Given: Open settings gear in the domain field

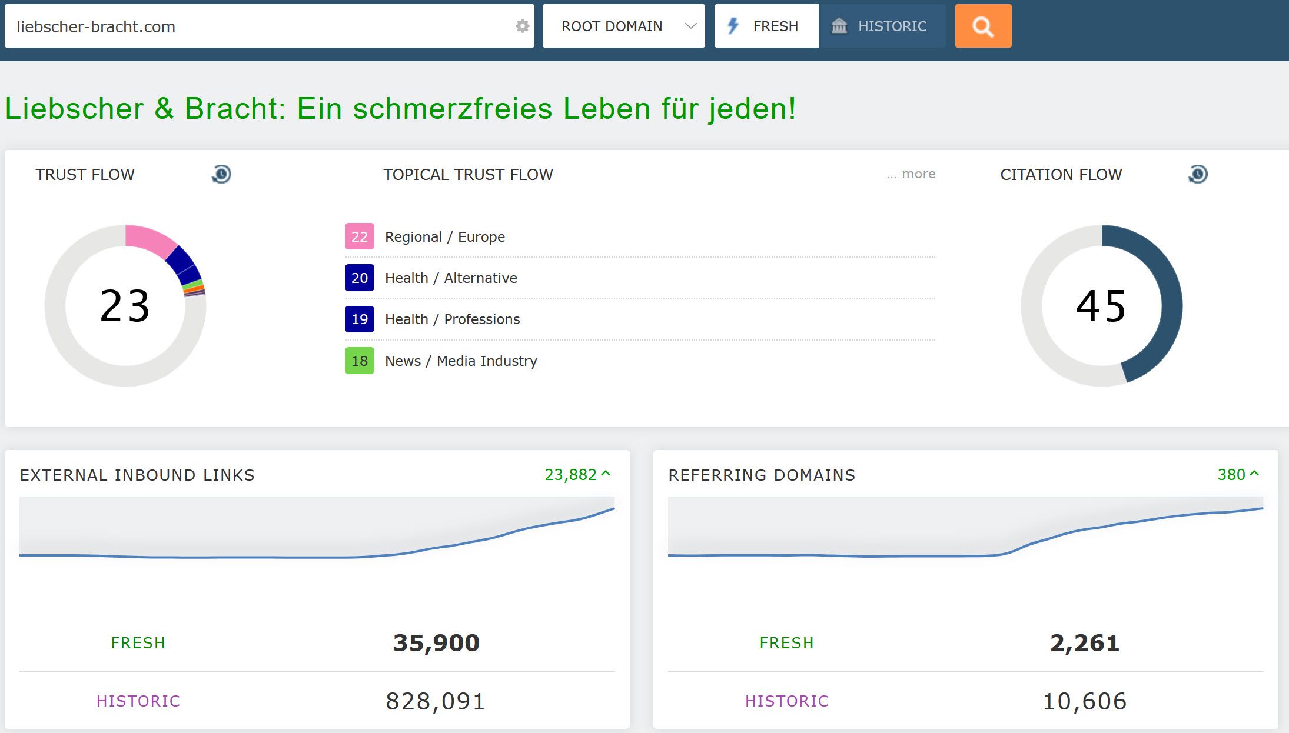Looking at the screenshot, I should 522,26.
